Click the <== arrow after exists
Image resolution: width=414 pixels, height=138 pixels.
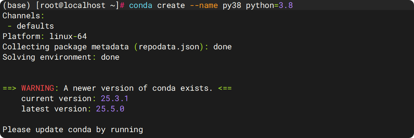click(x=225, y=88)
